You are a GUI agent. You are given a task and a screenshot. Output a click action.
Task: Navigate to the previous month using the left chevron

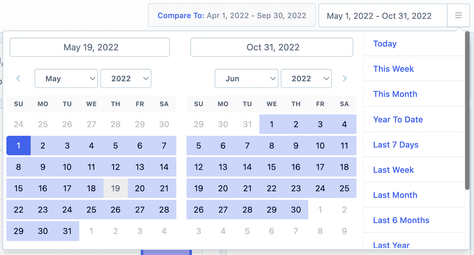pyautogui.click(x=18, y=78)
